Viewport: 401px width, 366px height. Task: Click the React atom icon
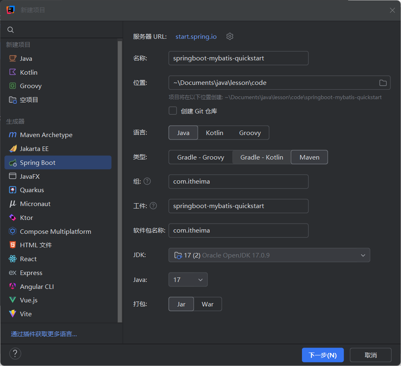tap(13, 259)
